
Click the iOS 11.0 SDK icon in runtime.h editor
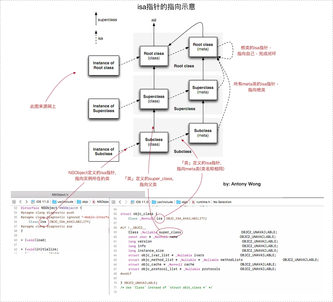(133, 202)
